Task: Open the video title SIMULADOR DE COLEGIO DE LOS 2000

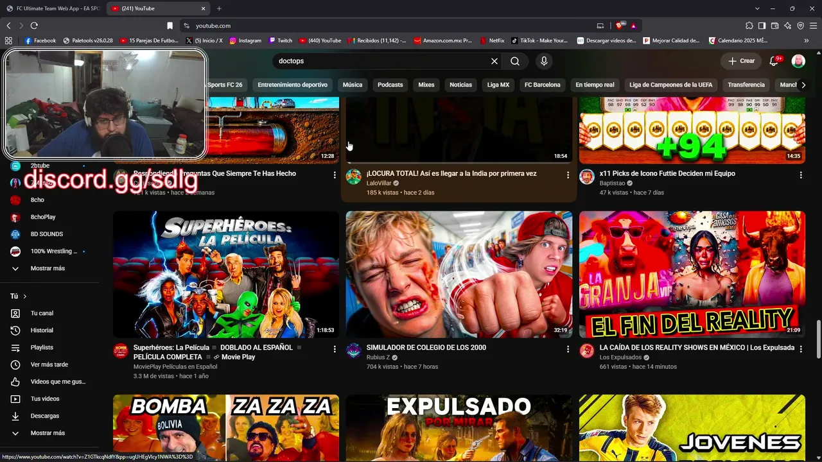Action: coord(426,348)
